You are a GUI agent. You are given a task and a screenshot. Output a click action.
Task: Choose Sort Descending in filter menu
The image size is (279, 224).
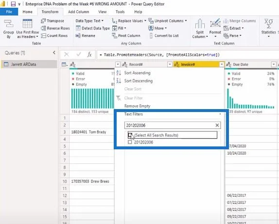coord(138,81)
